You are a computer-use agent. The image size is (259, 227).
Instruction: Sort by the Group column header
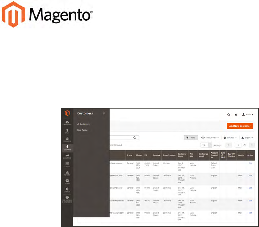130,155
